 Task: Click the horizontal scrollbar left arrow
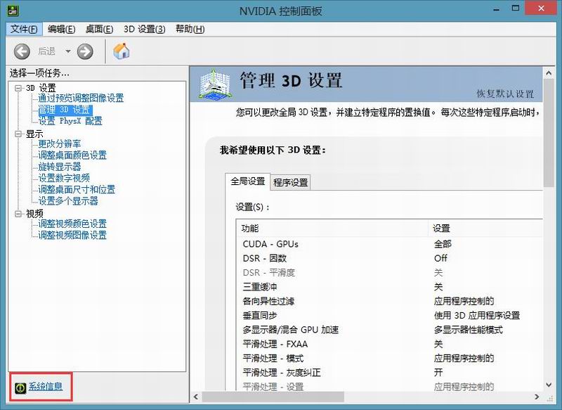click(196, 397)
